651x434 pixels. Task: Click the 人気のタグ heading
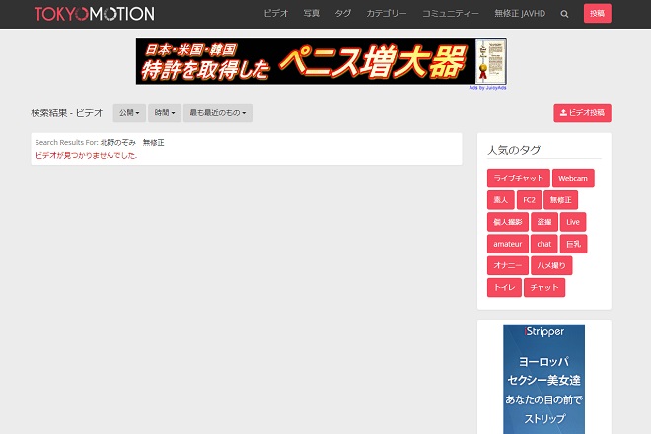click(x=514, y=150)
